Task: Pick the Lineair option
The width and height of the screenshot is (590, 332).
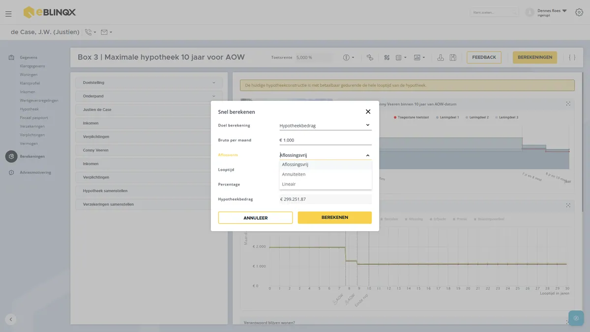Action: [x=325, y=184]
